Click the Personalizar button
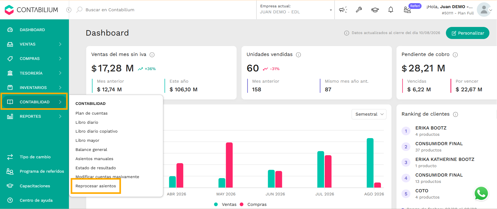 click(x=468, y=33)
